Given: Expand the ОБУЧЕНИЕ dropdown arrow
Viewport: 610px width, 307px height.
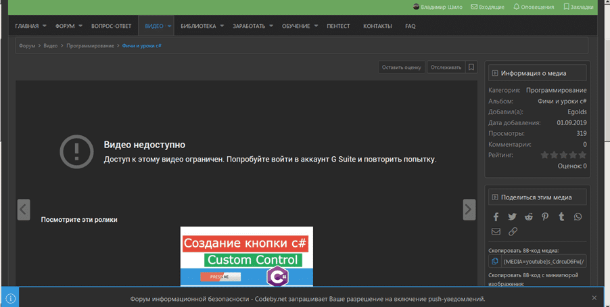Looking at the screenshot, I should click(x=316, y=26).
